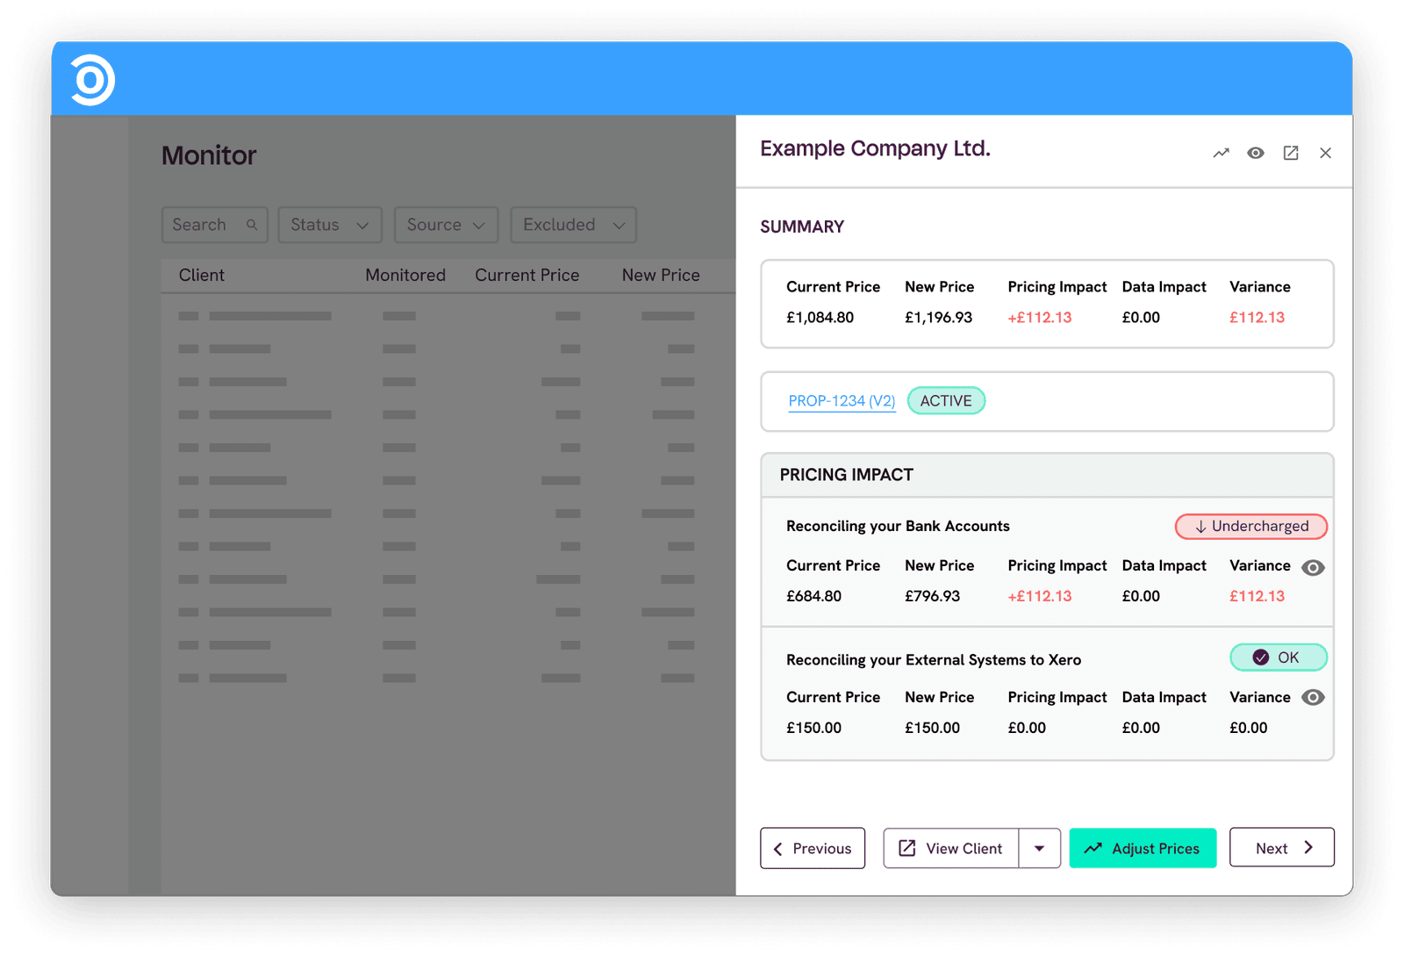The image size is (1404, 956).
Task: Toggle eye icon for External Systems variance
Action: [x=1313, y=698]
